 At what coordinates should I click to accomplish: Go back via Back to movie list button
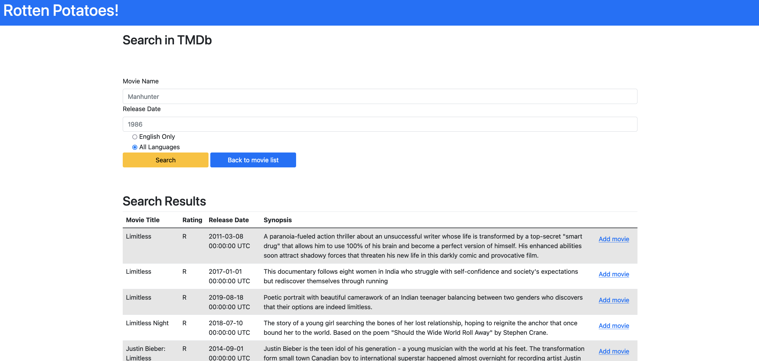253,160
